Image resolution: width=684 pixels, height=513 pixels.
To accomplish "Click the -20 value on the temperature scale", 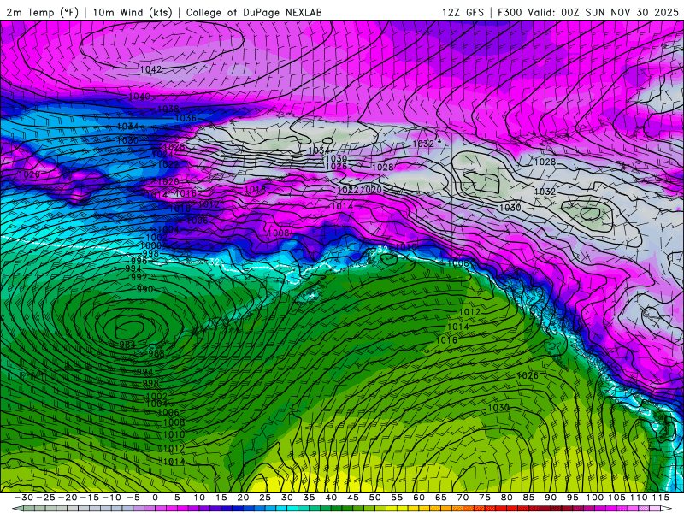I will click(68, 498).
